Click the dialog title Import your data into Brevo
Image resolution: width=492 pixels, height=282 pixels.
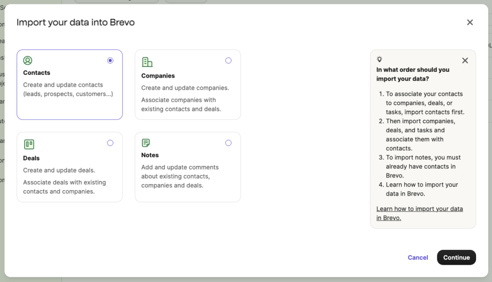coord(75,23)
